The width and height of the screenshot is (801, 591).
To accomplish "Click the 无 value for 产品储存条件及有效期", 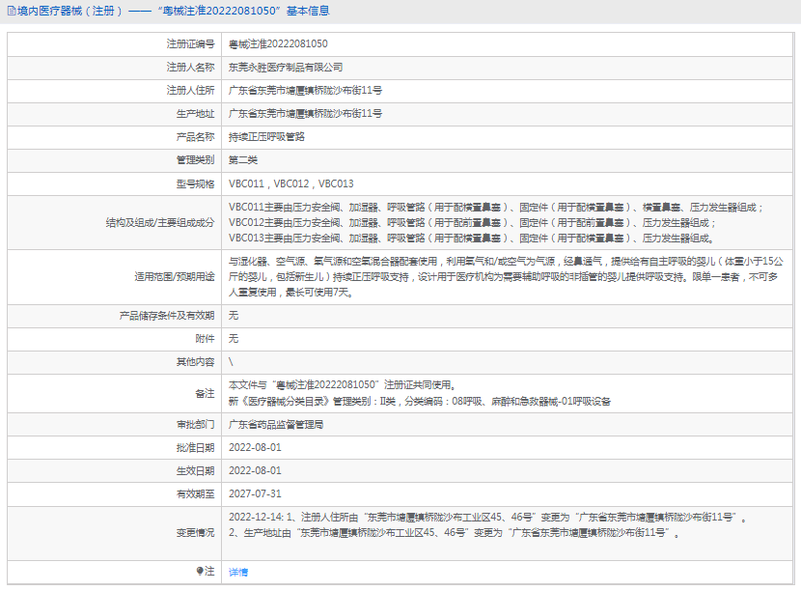I will 233,316.
